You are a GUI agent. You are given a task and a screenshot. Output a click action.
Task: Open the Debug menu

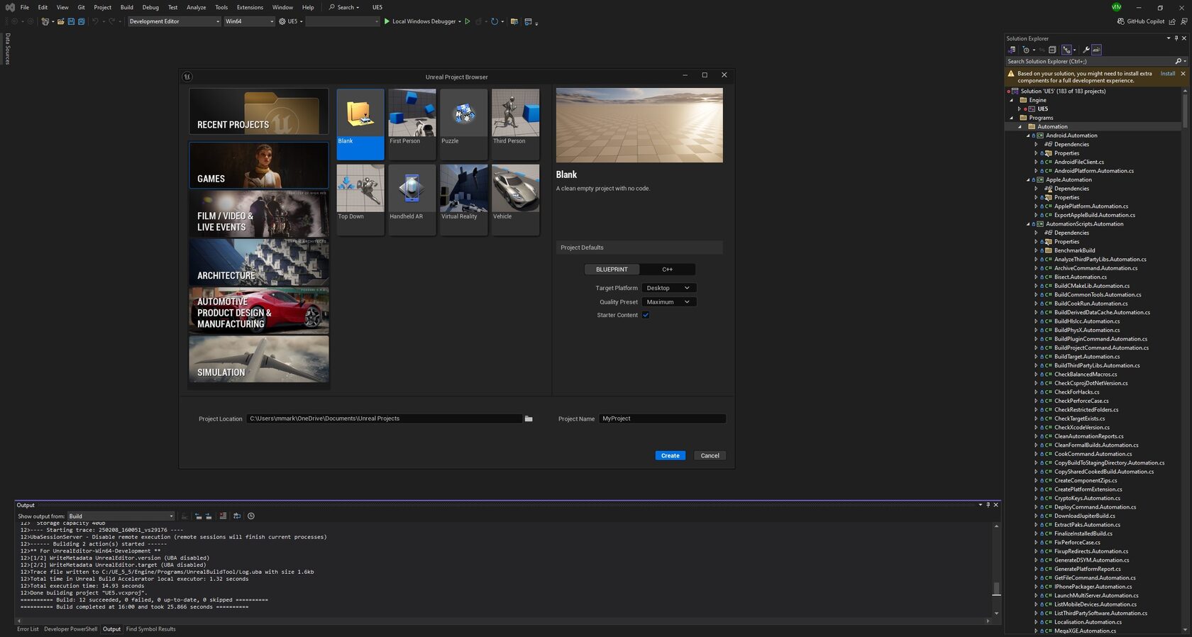tap(150, 7)
